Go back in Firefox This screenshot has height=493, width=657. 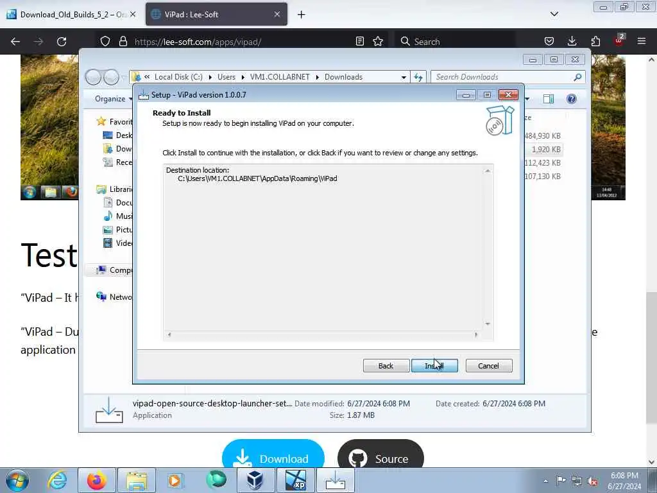point(15,42)
